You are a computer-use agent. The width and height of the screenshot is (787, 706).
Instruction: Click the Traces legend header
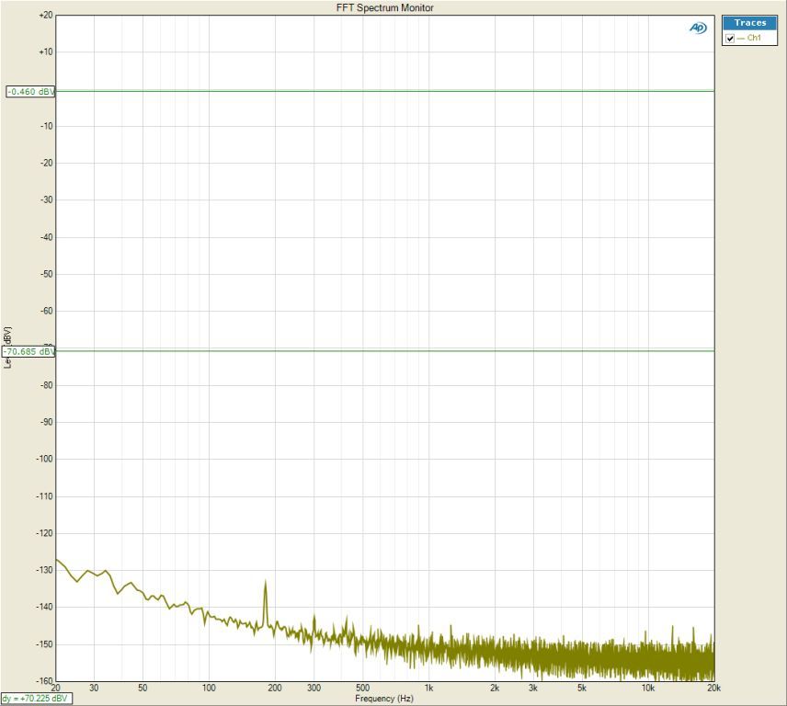coord(750,23)
